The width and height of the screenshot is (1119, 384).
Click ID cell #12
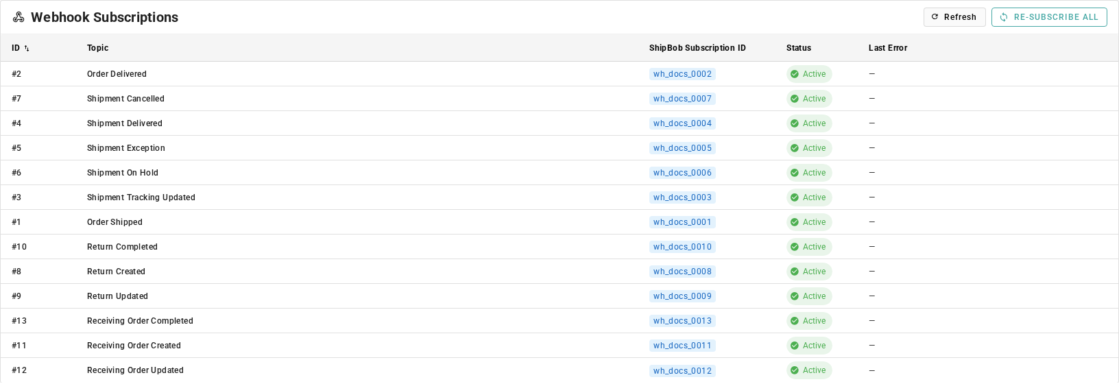[19, 370]
